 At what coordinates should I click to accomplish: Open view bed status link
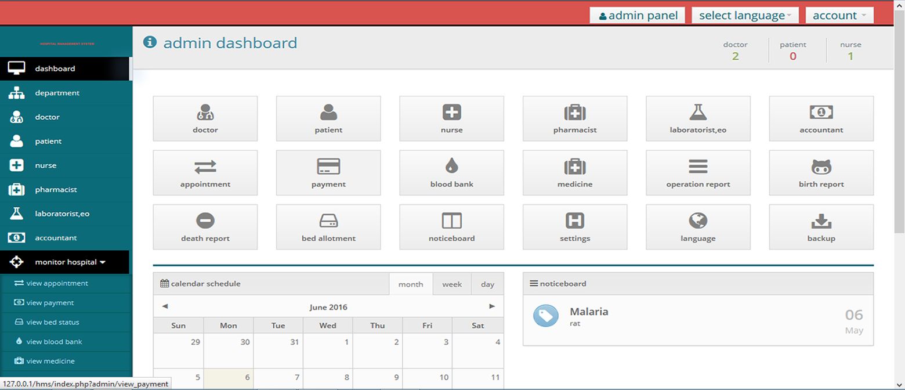[52, 322]
